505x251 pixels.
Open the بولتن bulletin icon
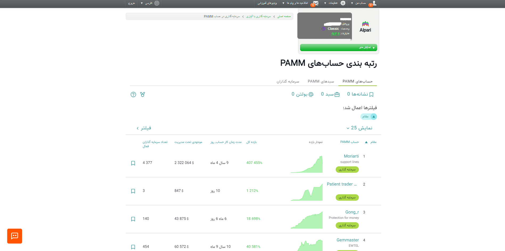pos(311,94)
